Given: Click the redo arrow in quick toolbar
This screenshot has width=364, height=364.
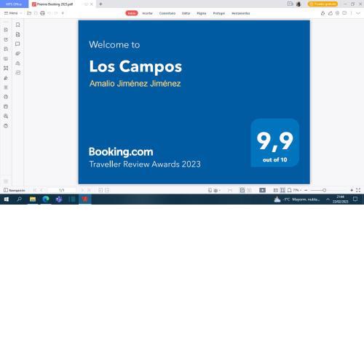Looking at the screenshot, I should [x=56, y=13].
